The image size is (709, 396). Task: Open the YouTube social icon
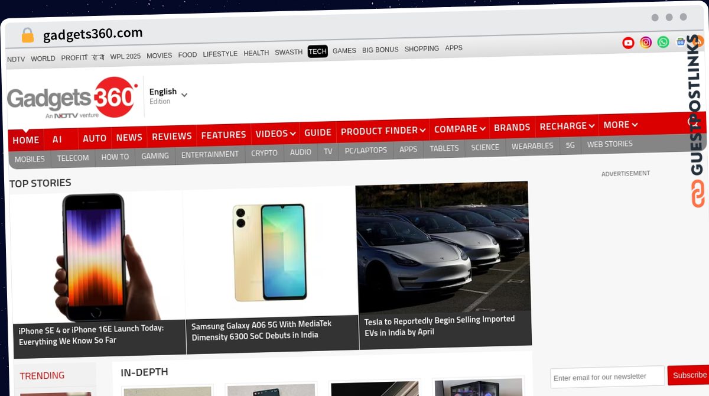(628, 43)
